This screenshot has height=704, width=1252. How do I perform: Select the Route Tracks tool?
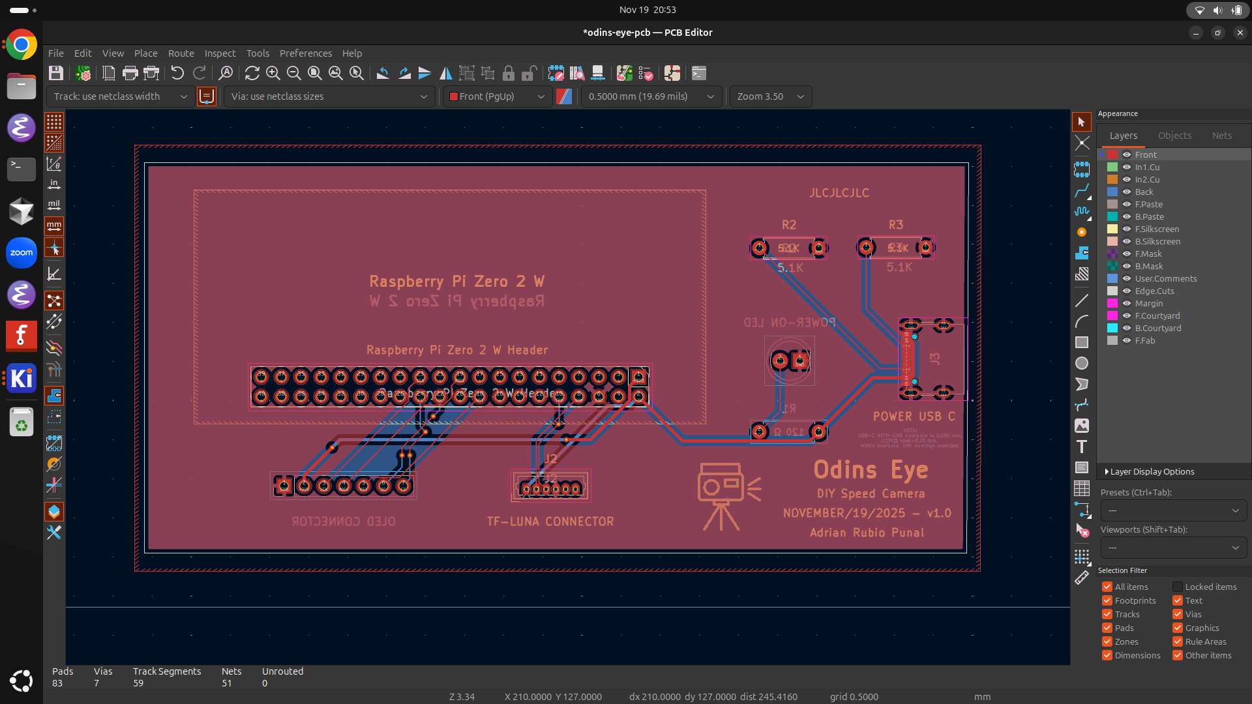(x=1082, y=190)
